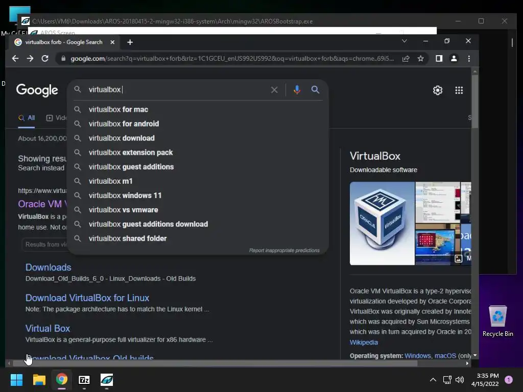Reload the Google search page

click(45, 59)
